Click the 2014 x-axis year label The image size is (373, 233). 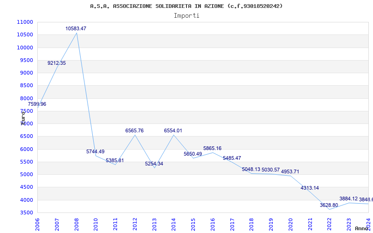(173, 225)
